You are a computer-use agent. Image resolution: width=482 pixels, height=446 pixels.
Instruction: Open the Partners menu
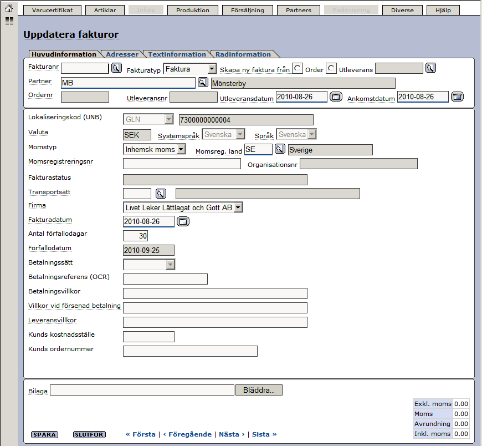(x=299, y=10)
